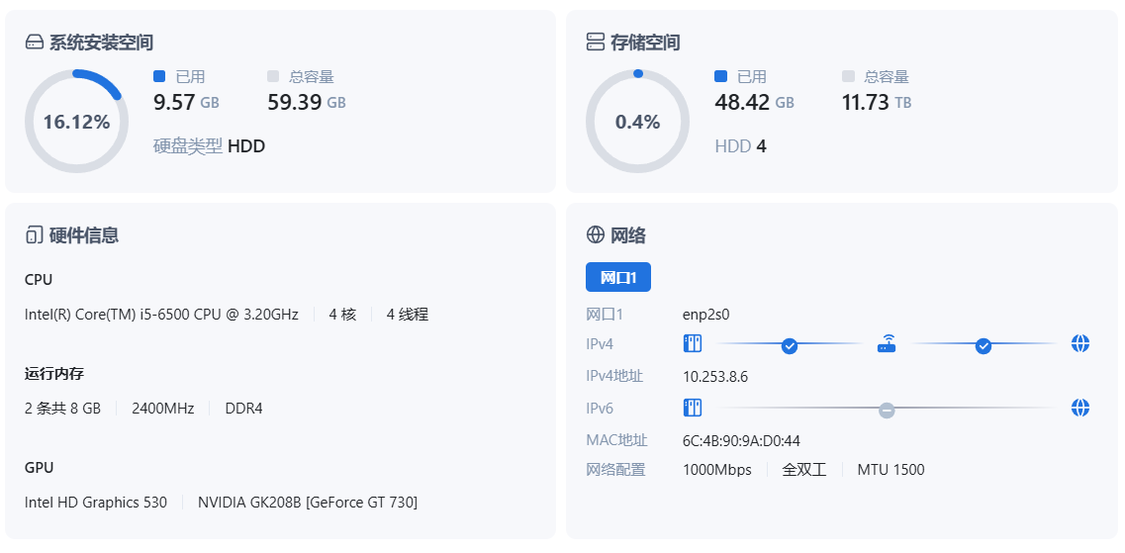Click the globe icon beside 网络 heading
Screen dimensions: 1125x553
coord(596,234)
